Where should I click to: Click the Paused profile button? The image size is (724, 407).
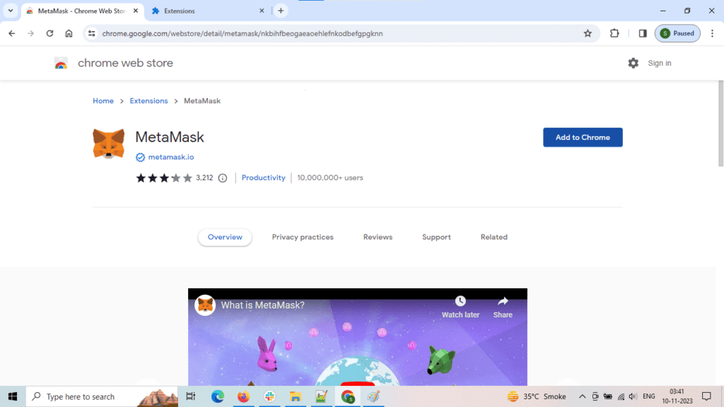point(677,33)
